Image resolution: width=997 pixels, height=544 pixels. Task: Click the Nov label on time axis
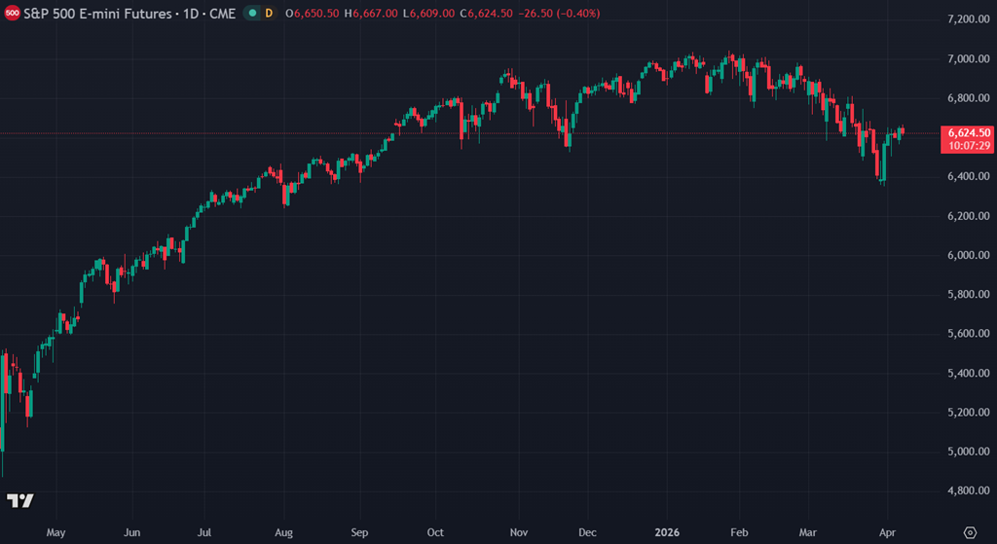(517, 532)
